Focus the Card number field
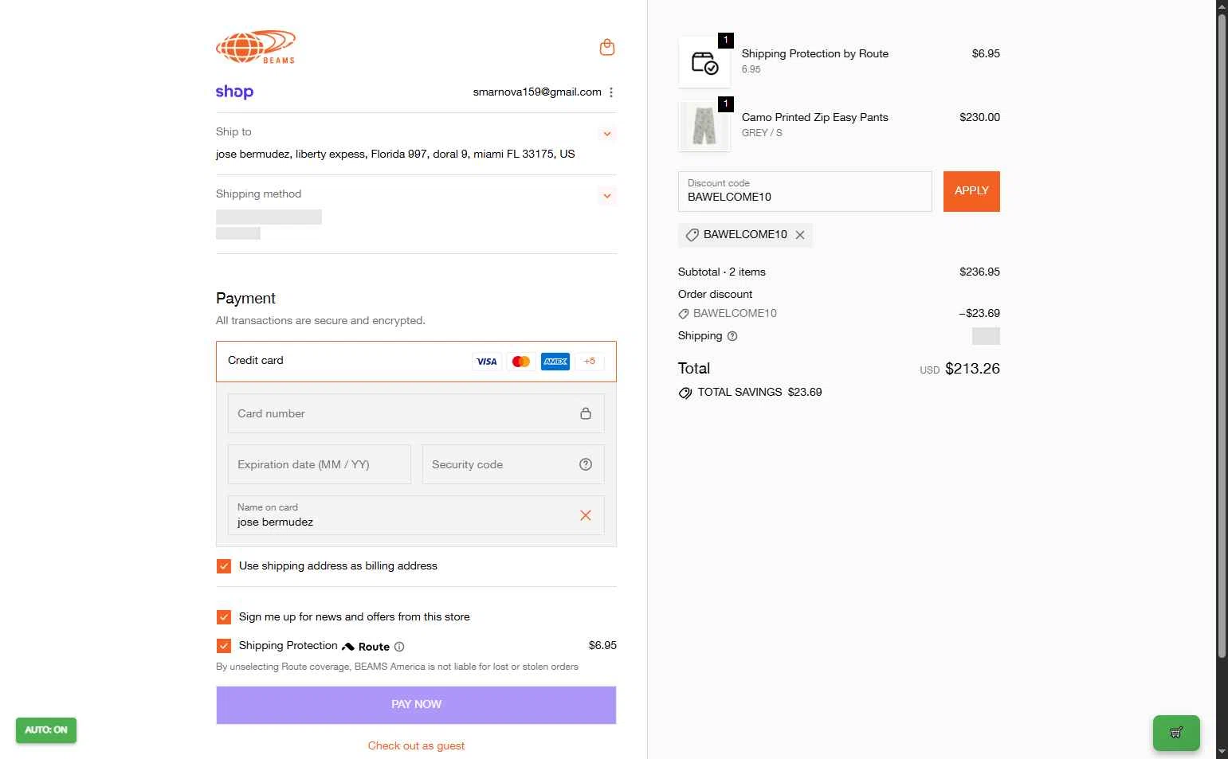The image size is (1228, 759). [416, 413]
